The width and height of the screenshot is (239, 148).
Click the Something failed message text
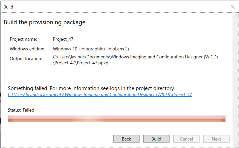click(92, 88)
